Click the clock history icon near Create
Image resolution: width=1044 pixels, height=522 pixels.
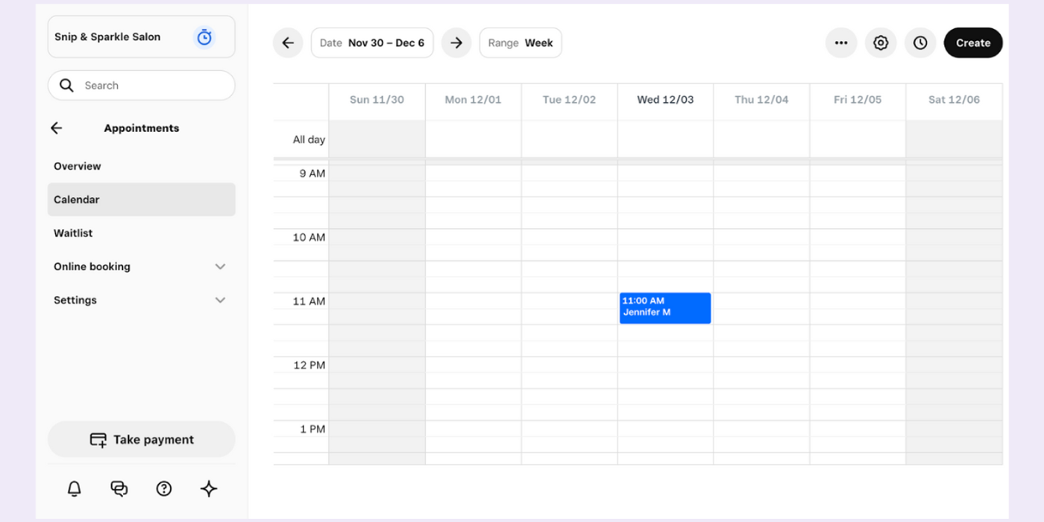point(920,43)
